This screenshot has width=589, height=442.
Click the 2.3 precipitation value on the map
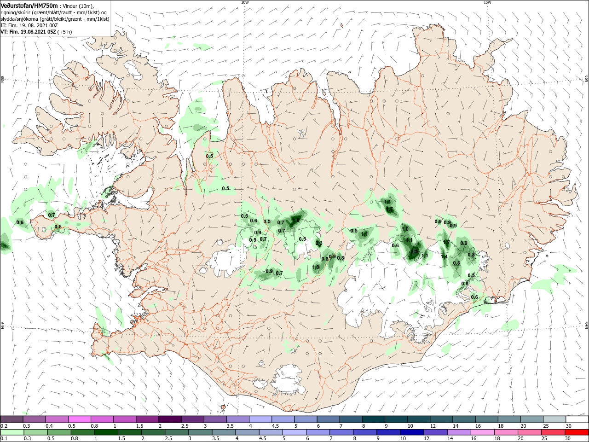(x=319, y=244)
